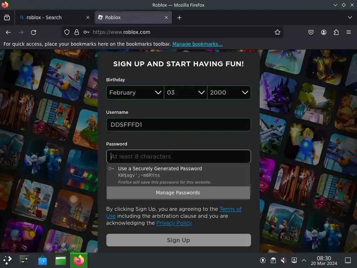Click the Firefox logo in the title bar

pos(5,5)
